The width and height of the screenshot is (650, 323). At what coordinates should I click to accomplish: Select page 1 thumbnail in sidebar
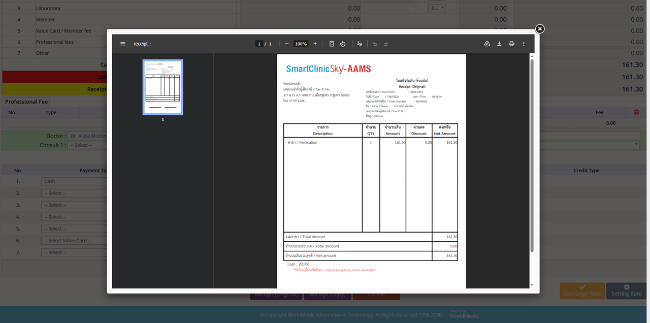163,87
